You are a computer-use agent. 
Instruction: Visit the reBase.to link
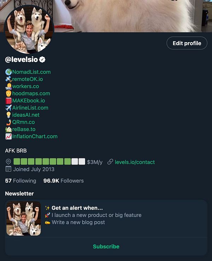24,129
